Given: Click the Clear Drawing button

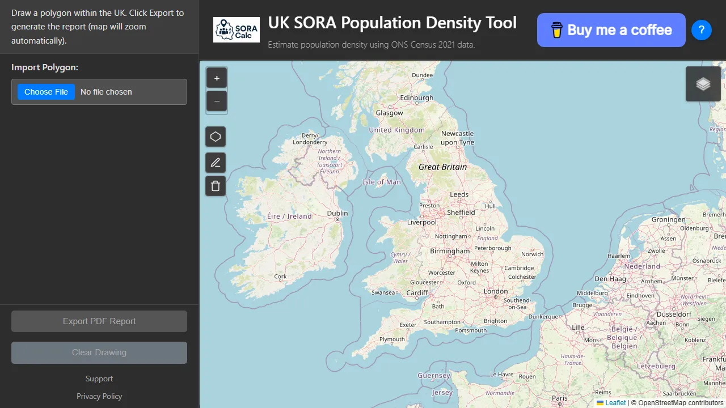Looking at the screenshot, I should [x=99, y=352].
